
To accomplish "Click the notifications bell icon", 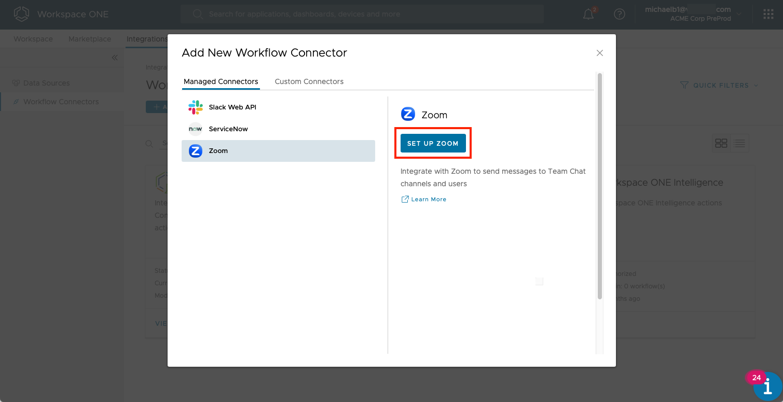I will coord(588,15).
